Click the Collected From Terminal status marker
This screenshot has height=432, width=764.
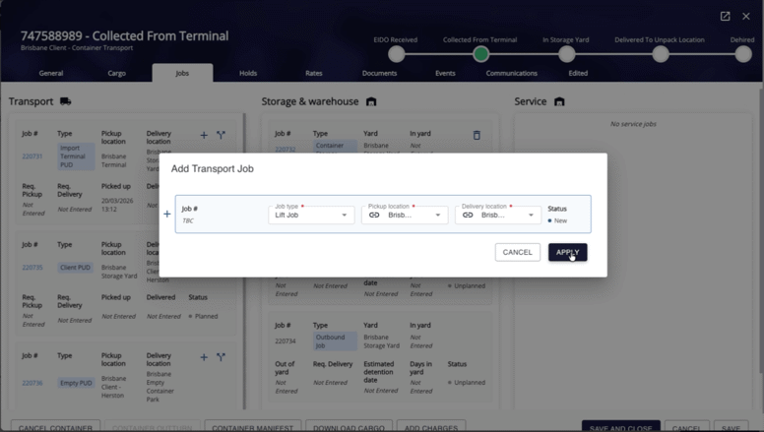coord(480,54)
